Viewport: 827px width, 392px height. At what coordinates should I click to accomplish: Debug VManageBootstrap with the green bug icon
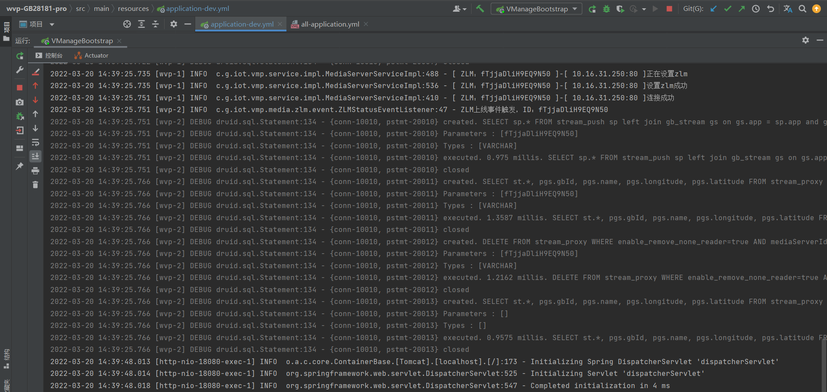[x=606, y=9]
